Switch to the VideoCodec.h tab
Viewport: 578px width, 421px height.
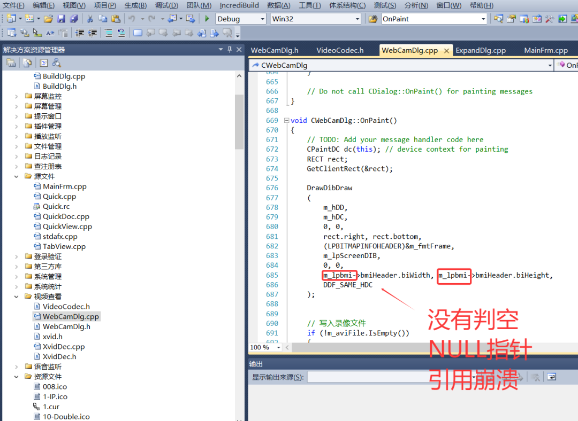(x=340, y=50)
